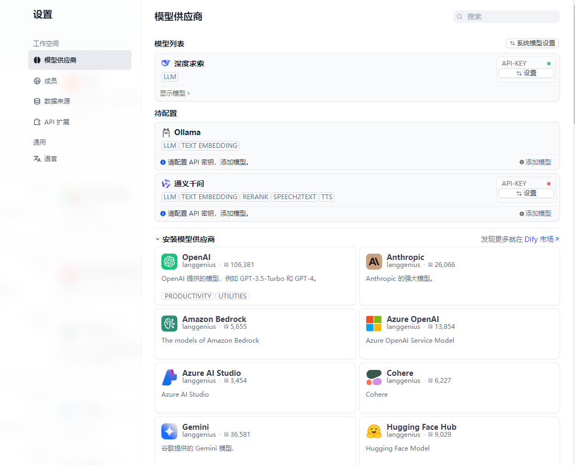Image resolution: width=575 pixels, height=465 pixels.
Task: Click the info icon under Ollama
Action: point(163,162)
